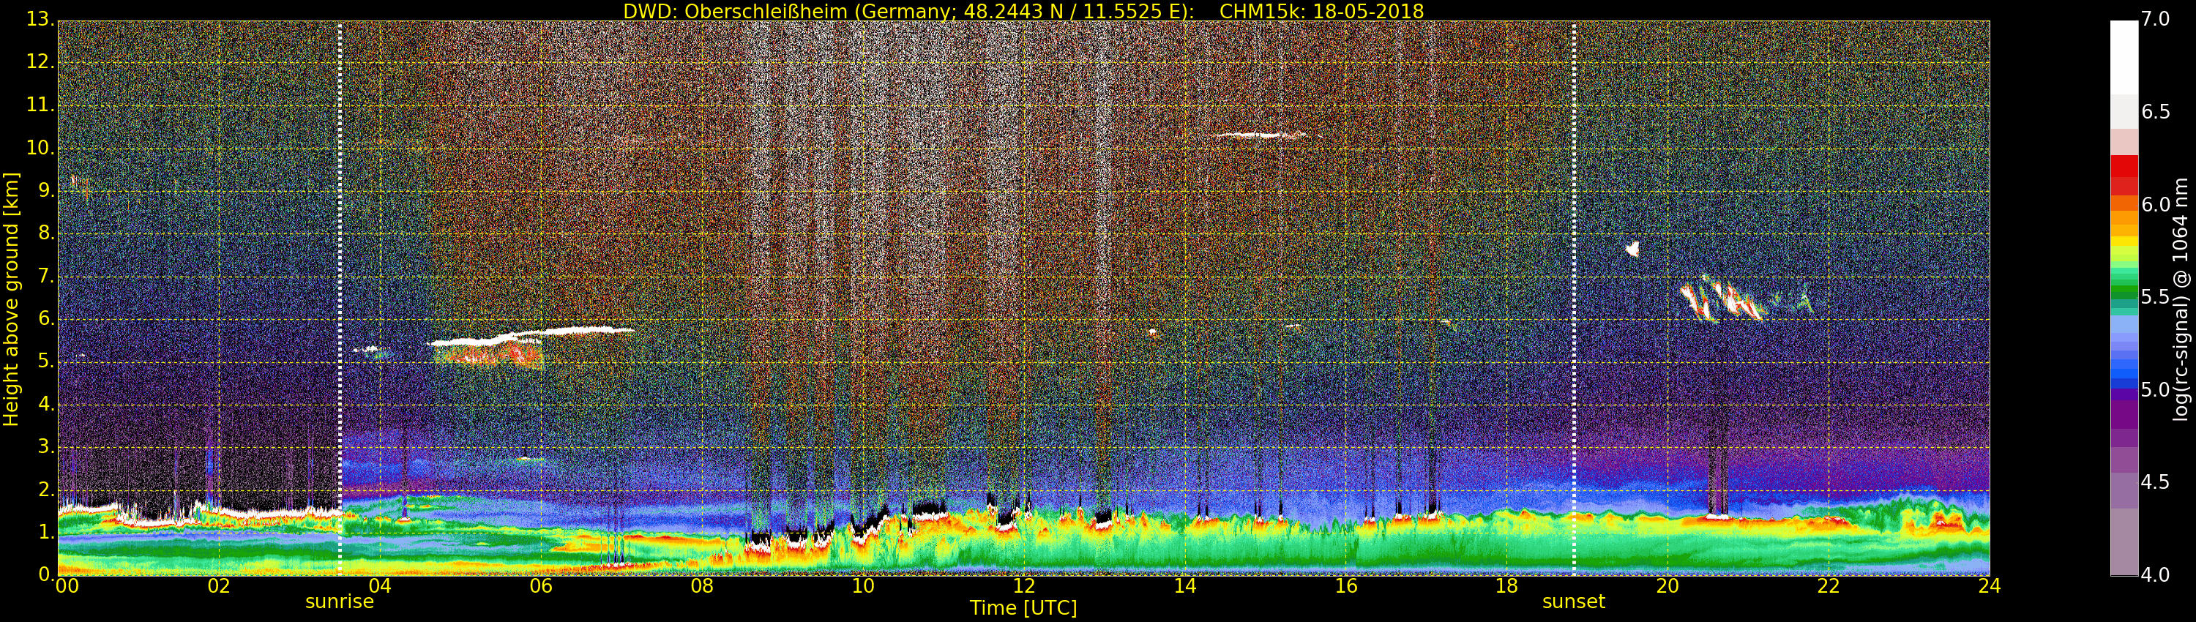Viewport: 2196px width, 622px height.
Task: Click the time axis tick '04'
Action: coord(379,586)
